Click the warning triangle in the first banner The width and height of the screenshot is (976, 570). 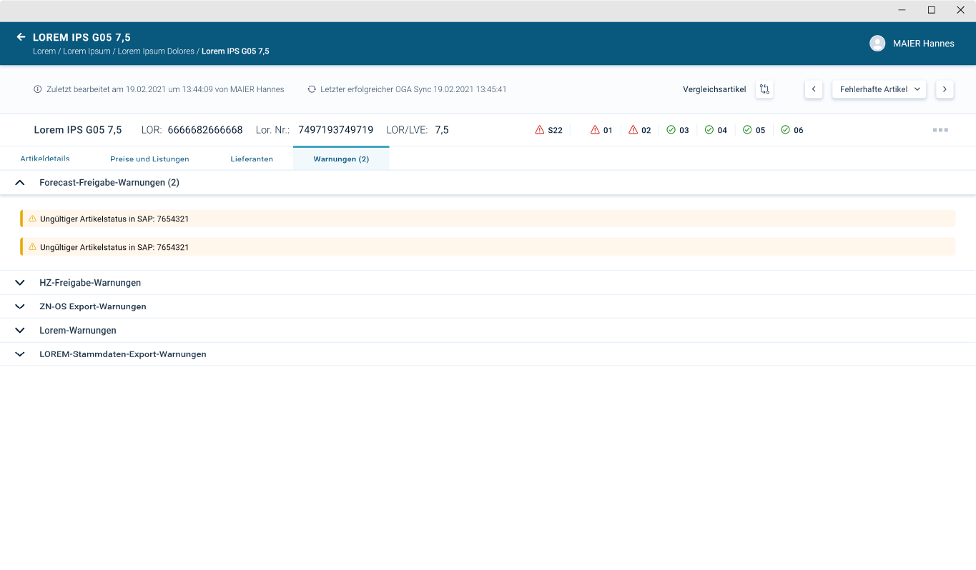(33, 219)
